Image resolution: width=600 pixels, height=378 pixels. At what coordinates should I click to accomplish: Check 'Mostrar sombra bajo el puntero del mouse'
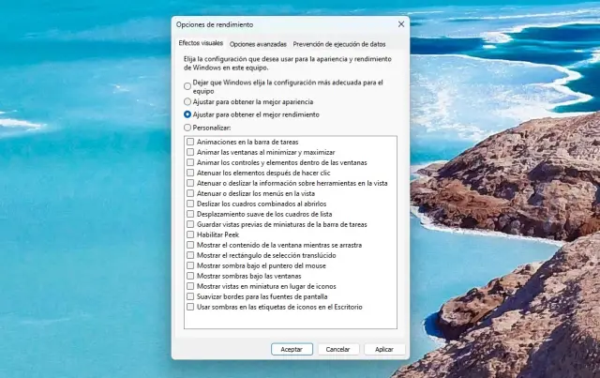point(191,265)
